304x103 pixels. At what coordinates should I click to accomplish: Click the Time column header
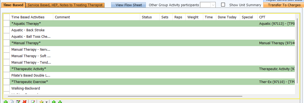tap(209, 17)
